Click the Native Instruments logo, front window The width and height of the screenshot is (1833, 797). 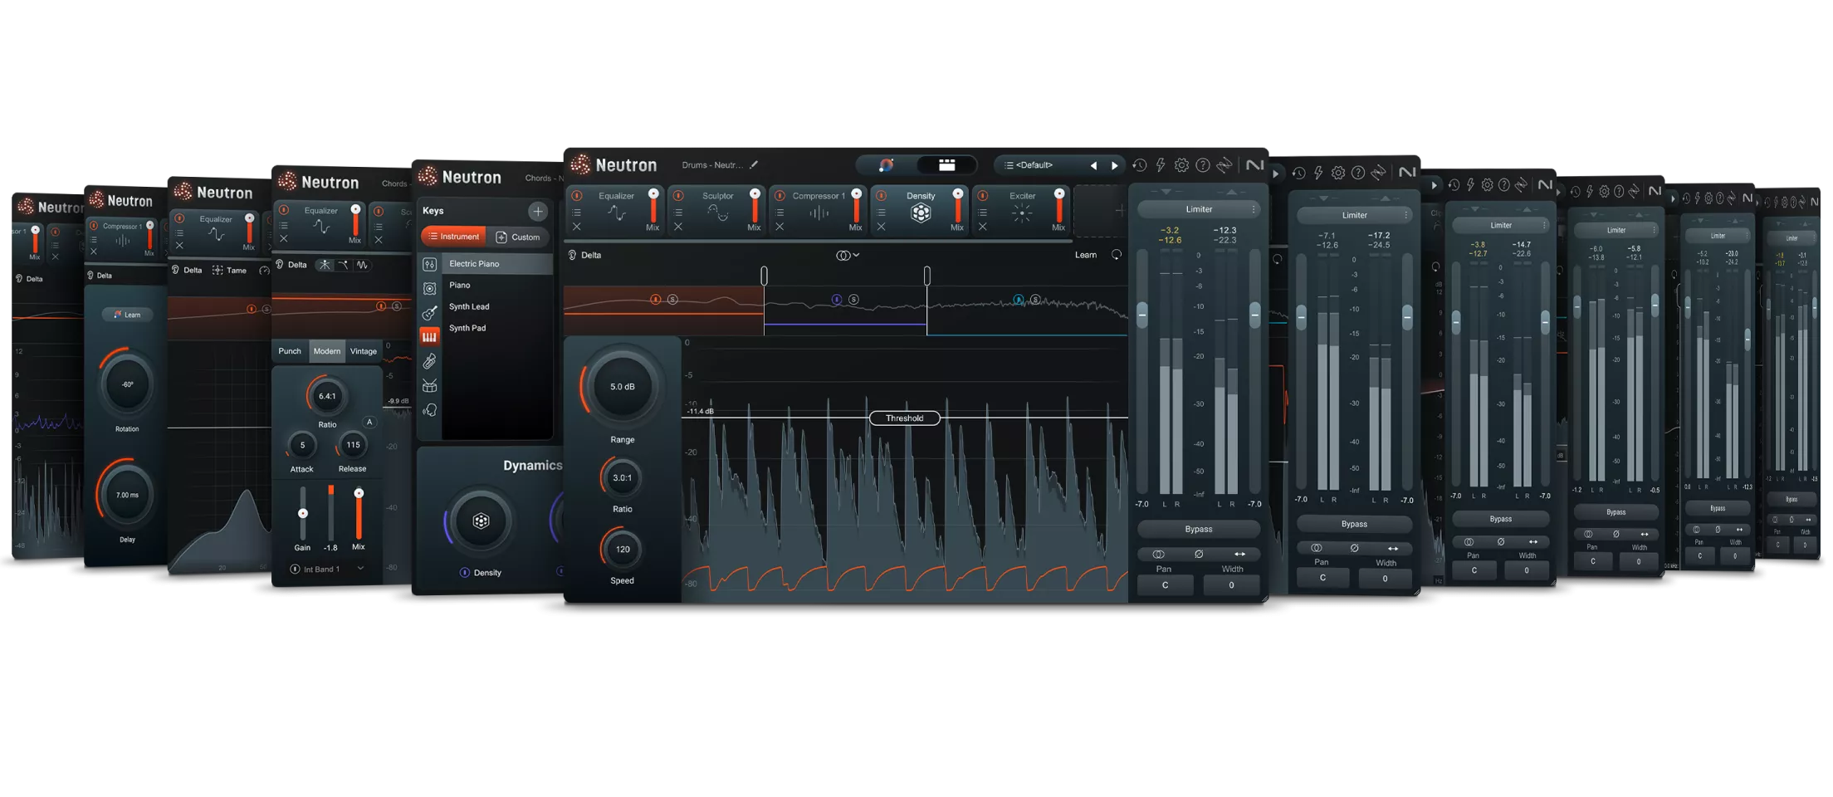point(1254,165)
